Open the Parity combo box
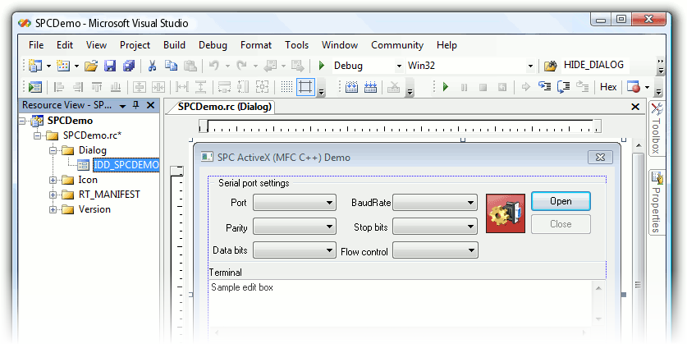Viewport: 687px width, 353px height. pyautogui.click(x=295, y=227)
